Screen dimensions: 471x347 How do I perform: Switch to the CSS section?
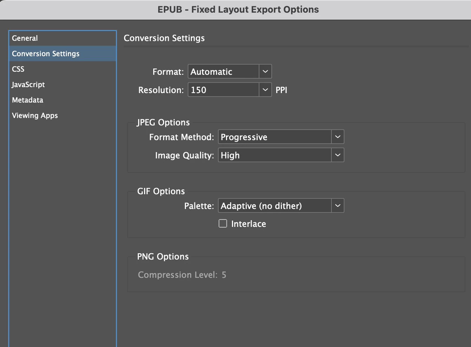click(x=18, y=69)
